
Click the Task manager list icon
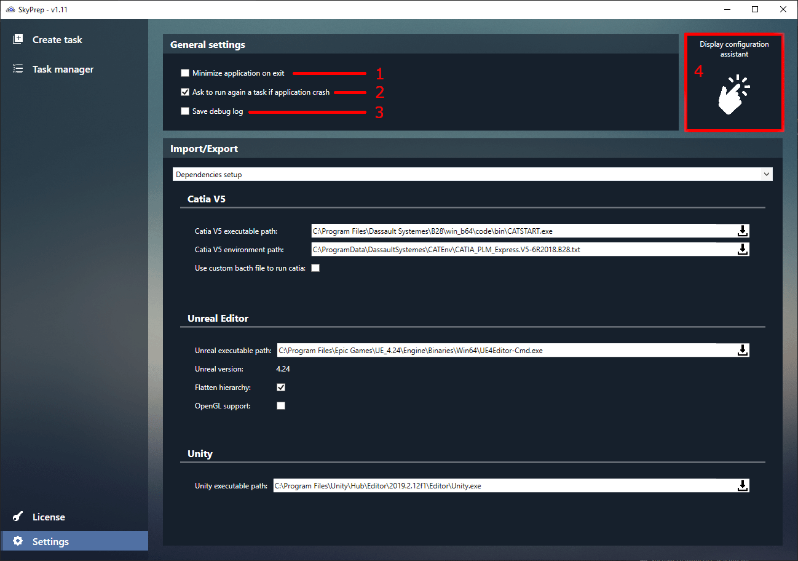point(18,69)
